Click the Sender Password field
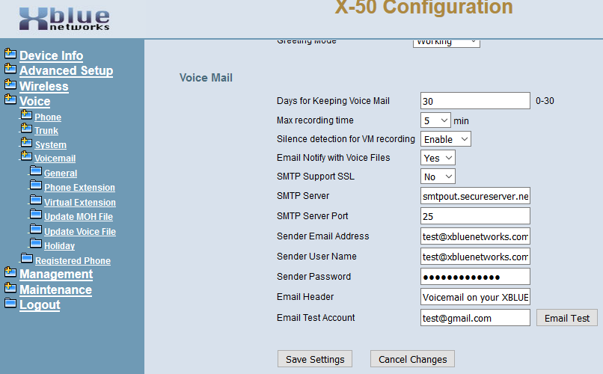Image resolution: width=603 pixels, height=374 pixels. coord(475,277)
